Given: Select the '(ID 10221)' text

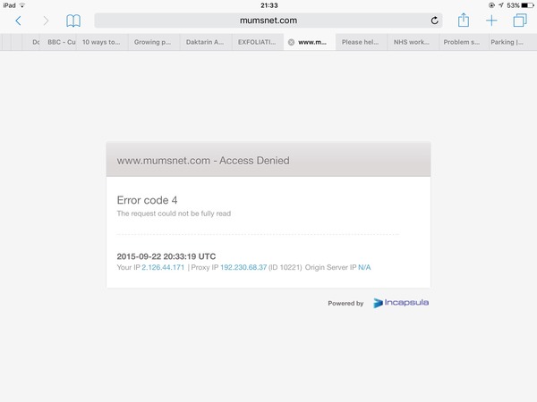Looking at the screenshot, I should tap(286, 267).
